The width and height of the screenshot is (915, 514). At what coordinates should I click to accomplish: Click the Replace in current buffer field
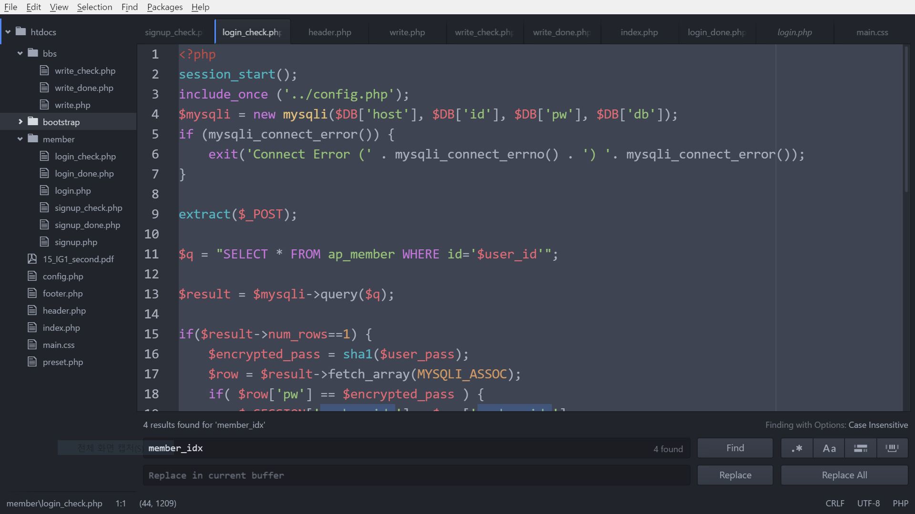pyautogui.click(x=416, y=475)
